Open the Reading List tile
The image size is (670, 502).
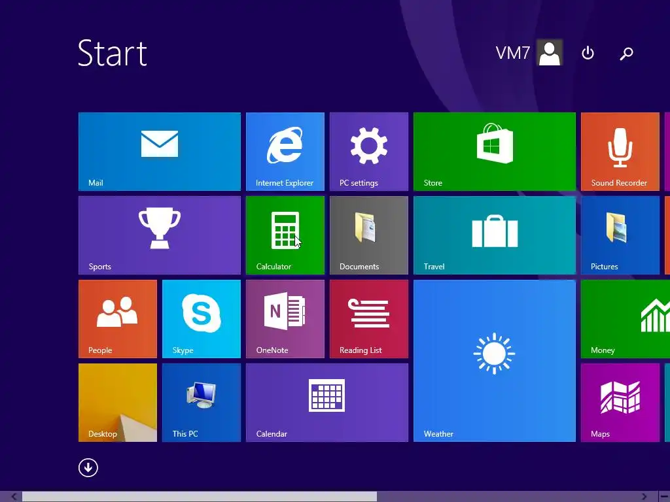pos(369,319)
